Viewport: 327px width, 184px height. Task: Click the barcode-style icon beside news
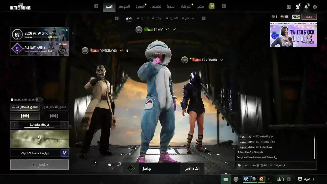coord(289,7)
